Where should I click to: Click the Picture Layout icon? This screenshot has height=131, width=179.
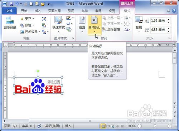[x=68, y=29]
